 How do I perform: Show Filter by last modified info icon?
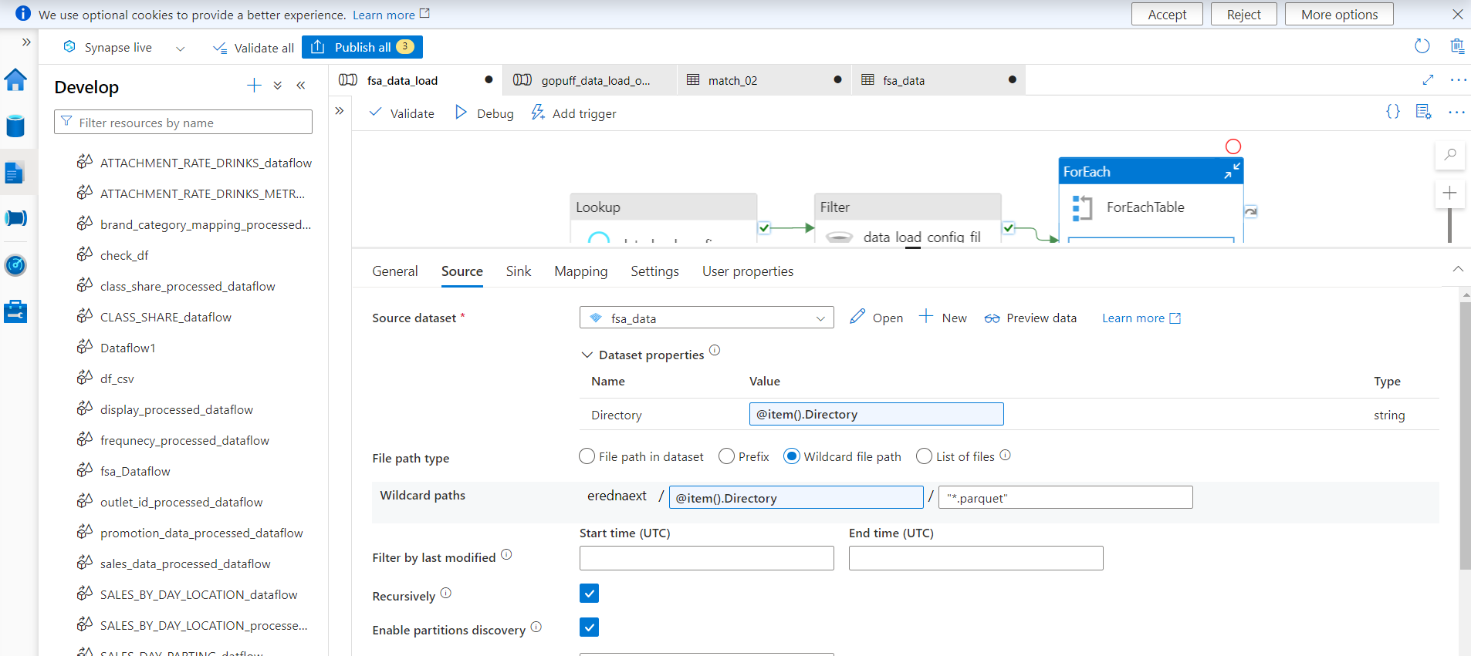(506, 554)
